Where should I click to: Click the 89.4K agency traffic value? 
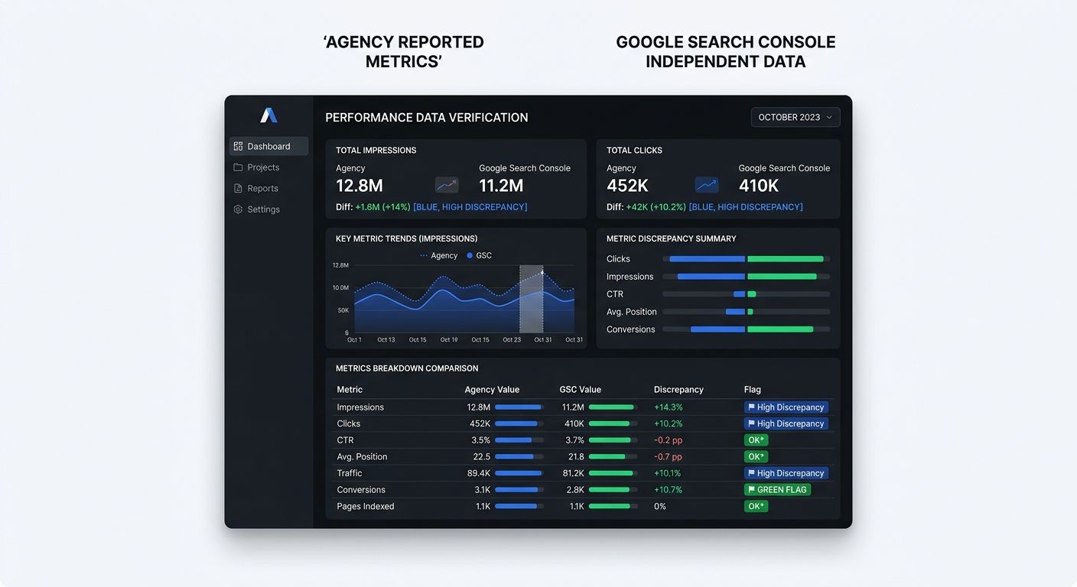pos(479,473)
